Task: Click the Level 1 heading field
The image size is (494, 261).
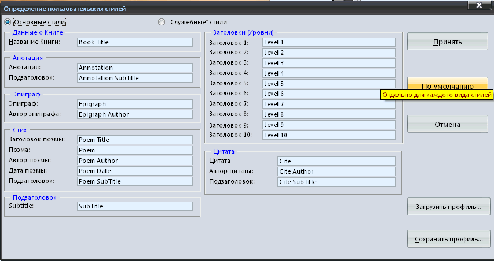Action: 329,42
